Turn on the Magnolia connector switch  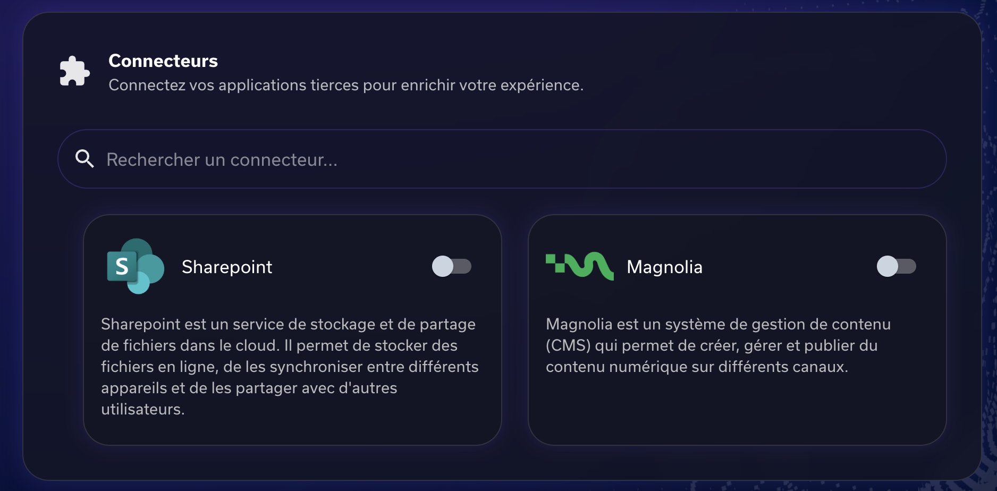(897, 266)
